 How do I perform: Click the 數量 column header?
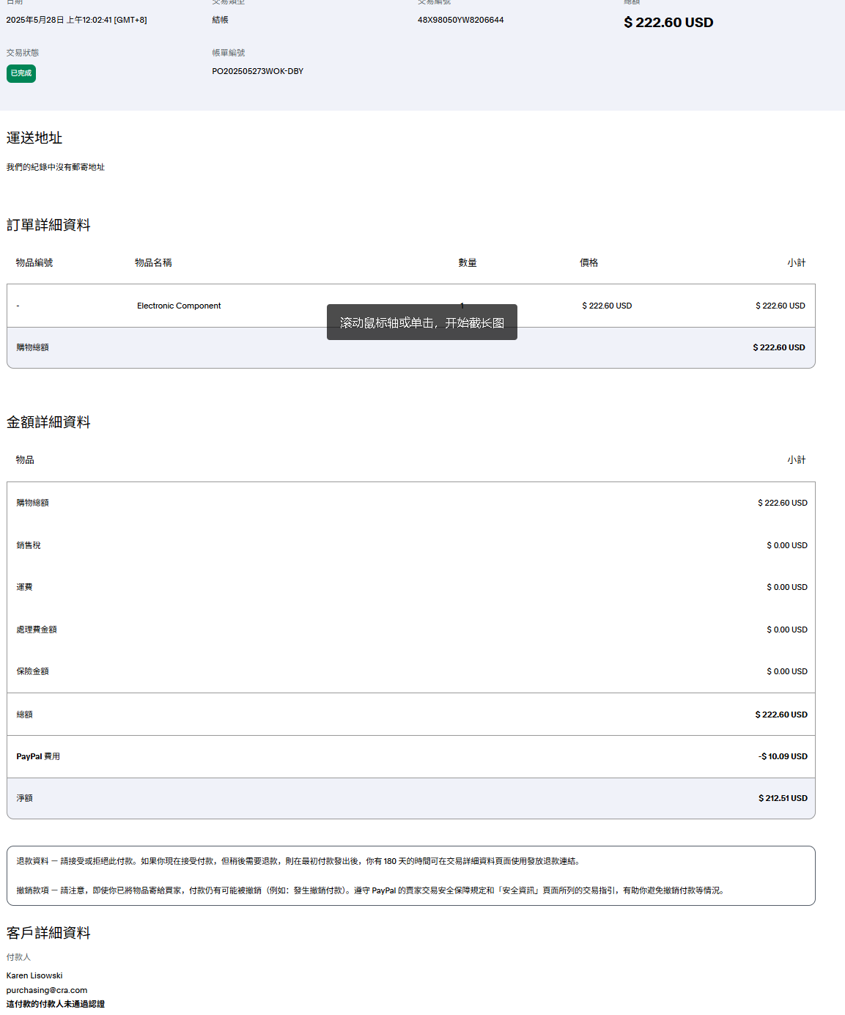468,262
